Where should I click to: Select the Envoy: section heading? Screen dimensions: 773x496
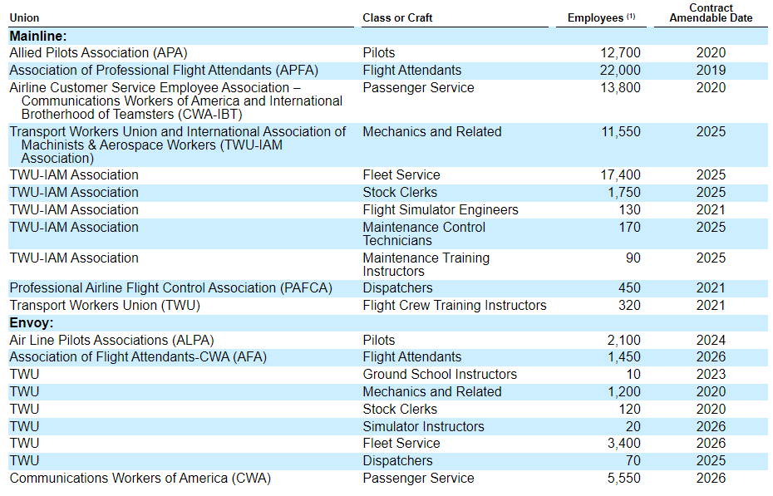pyautogui.click(x=32, y=322)
